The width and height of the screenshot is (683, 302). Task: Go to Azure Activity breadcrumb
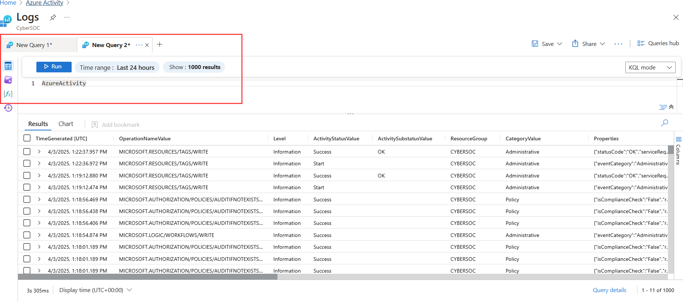(44, 3)
